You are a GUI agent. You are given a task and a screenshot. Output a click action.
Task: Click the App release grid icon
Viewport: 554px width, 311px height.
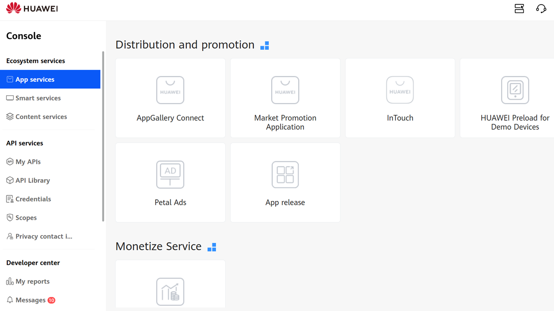click(285, 174)
